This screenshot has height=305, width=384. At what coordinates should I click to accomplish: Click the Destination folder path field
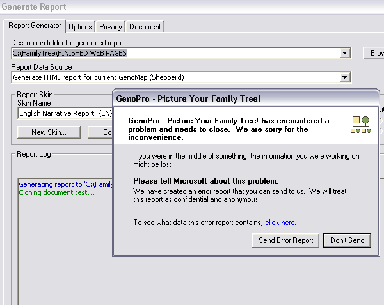click(173, 53)
